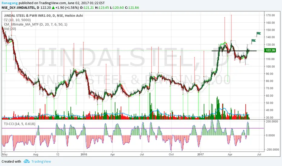Viewport: 282px width, 166px height.
Task: Click the '0.0000' CCI axis label
Action: tap(270, 135)
